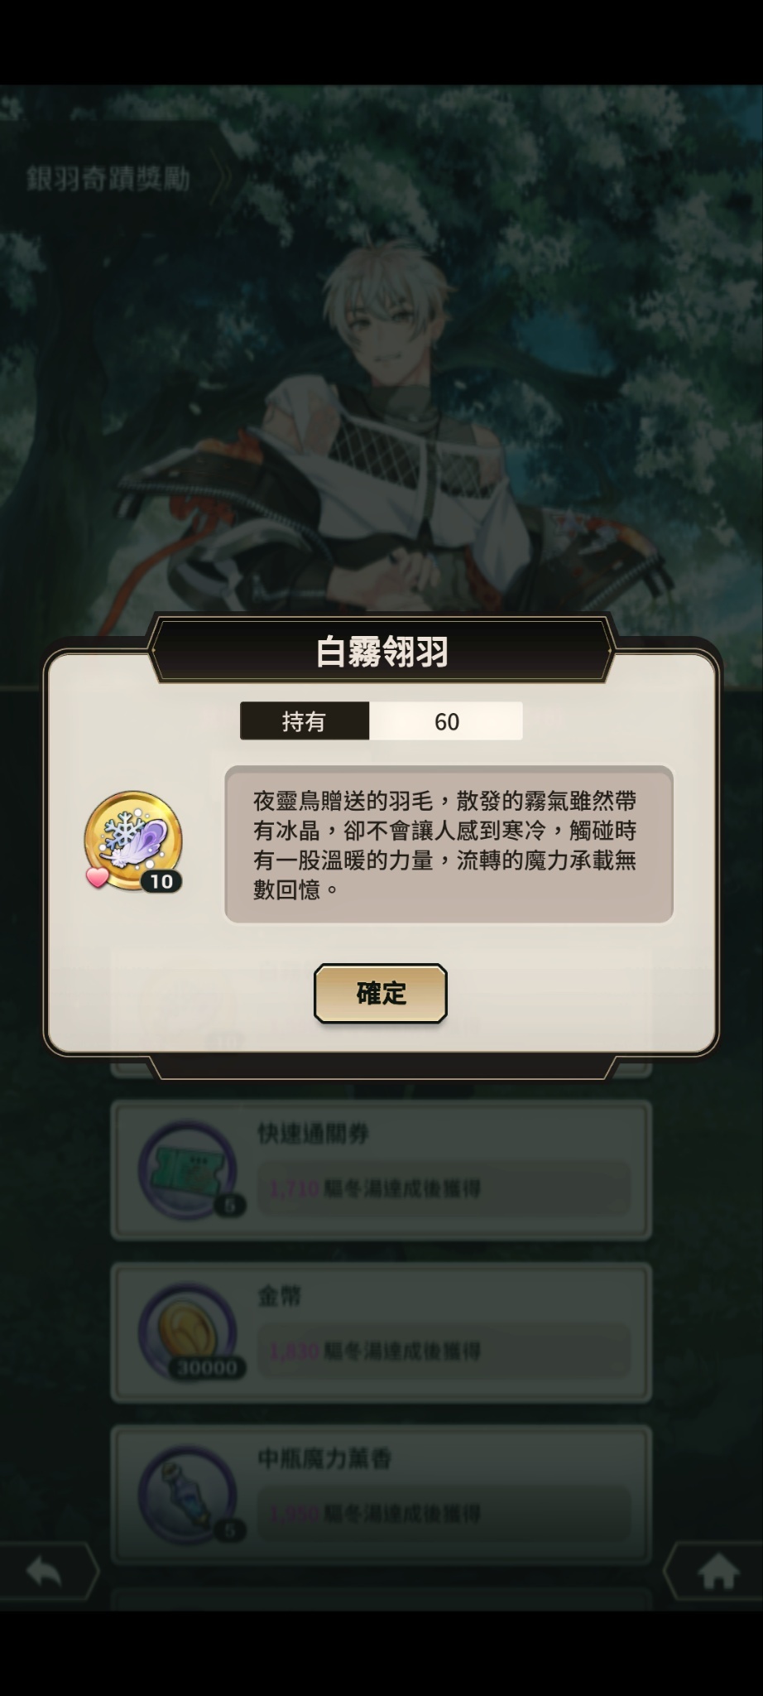The height and width of the screenshot is (1696, 763).
Task: Tap the pink heart on the feather icon
Action: (x=98, y=876)
